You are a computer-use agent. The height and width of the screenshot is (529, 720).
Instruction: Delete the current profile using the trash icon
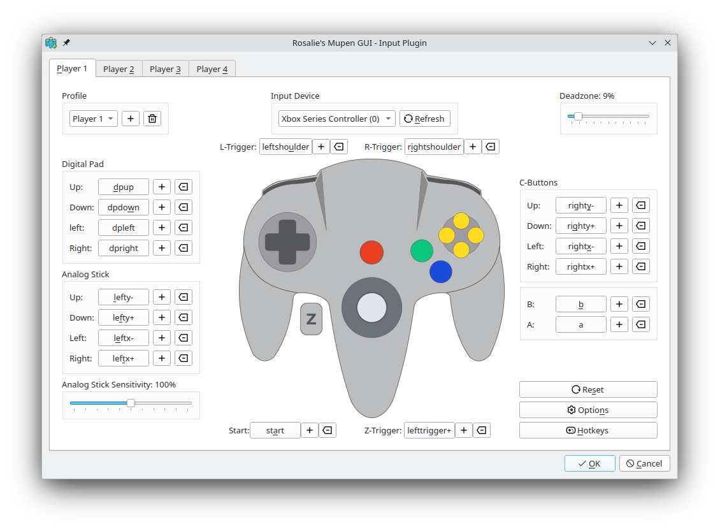click(152, 119)
